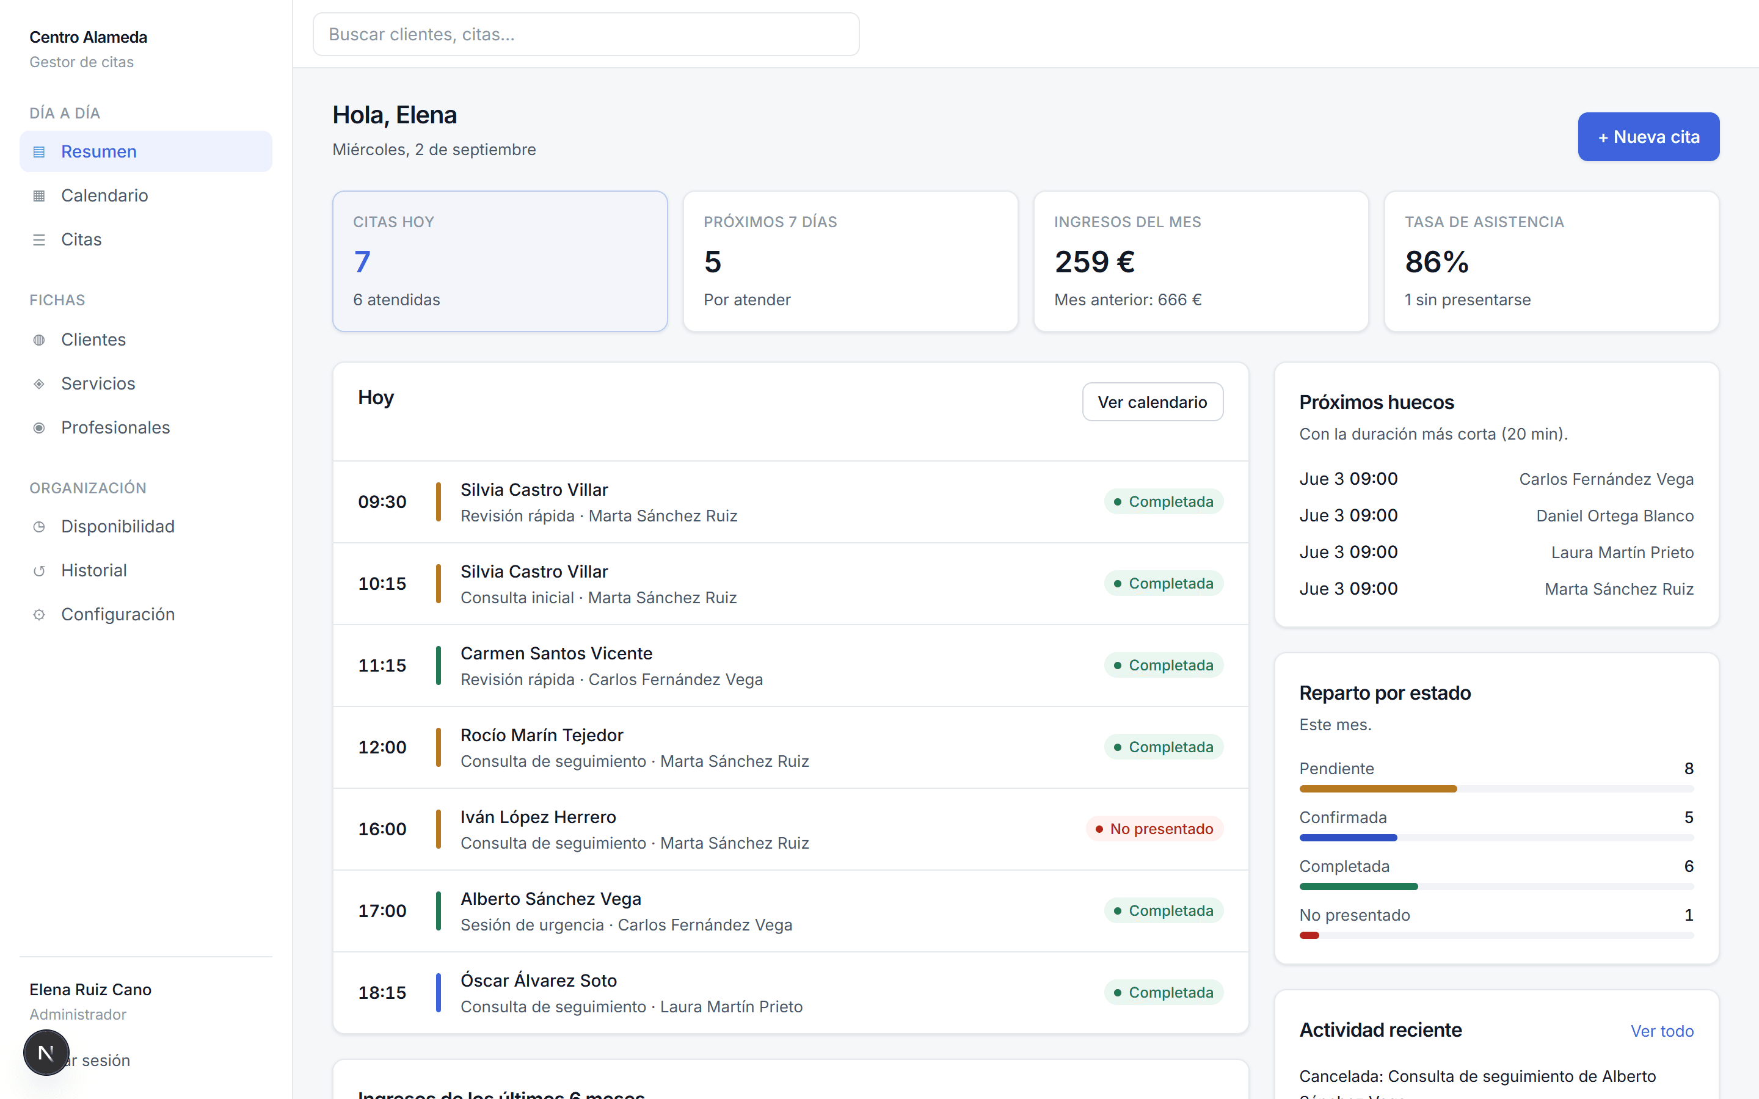Select the slot for Daniel Ortega Blanco
The width and height of the screenshot is (1759, 1099).
pyautogui.click(x=1496, y=516)
